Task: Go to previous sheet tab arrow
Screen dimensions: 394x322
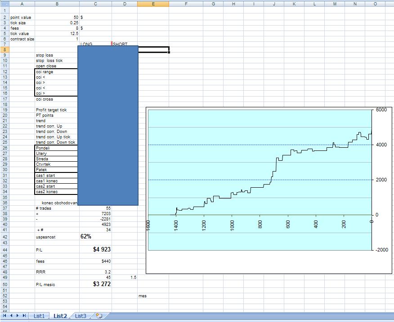Action: click(11, 315)
